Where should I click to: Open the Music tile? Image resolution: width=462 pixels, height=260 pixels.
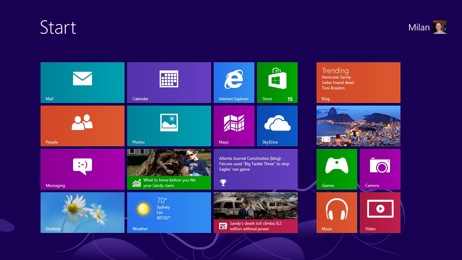[337, 213]
